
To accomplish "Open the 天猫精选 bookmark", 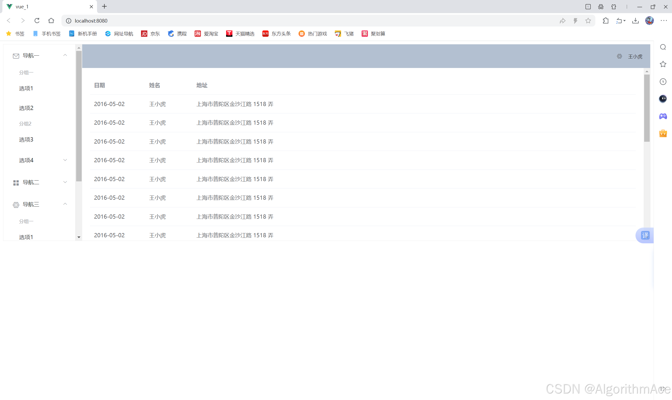I will pos(229,33).
